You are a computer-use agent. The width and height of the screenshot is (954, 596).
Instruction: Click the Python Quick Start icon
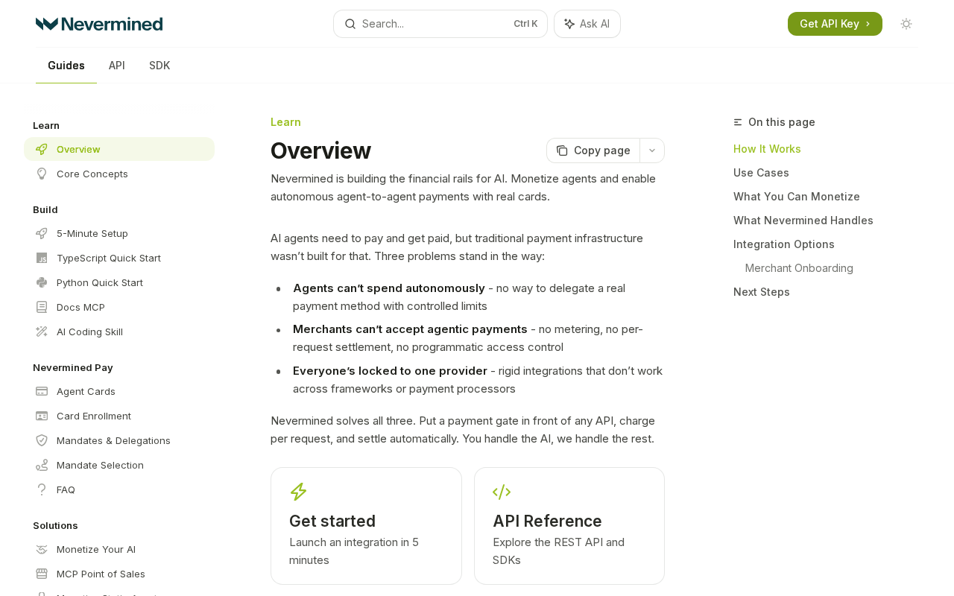click(42, 282)
